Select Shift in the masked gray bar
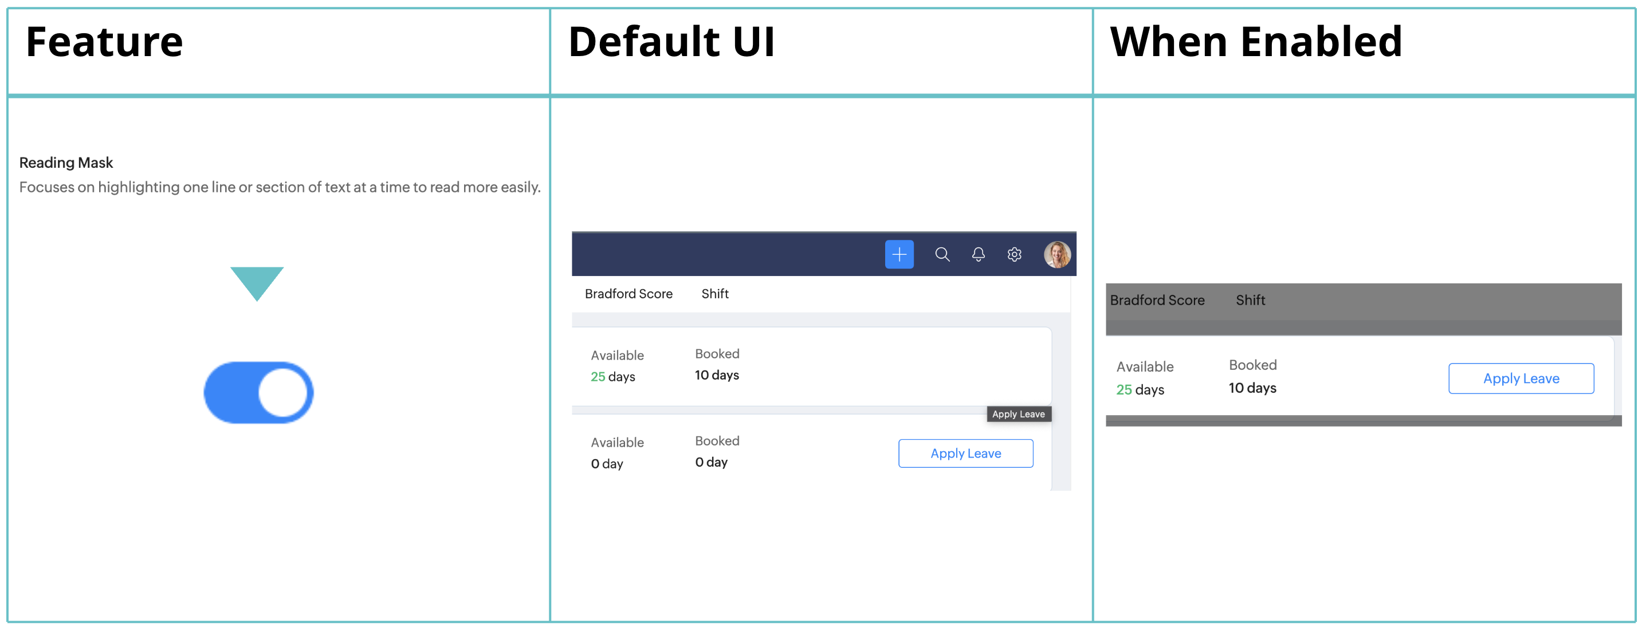 pyautogui.click(x=1250, y=300)
